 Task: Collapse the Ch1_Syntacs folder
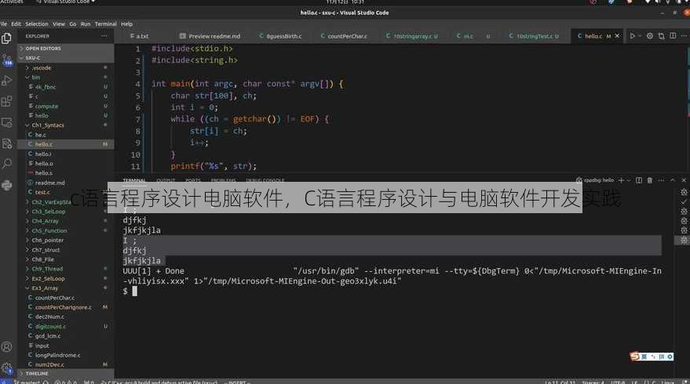[66, 125]
